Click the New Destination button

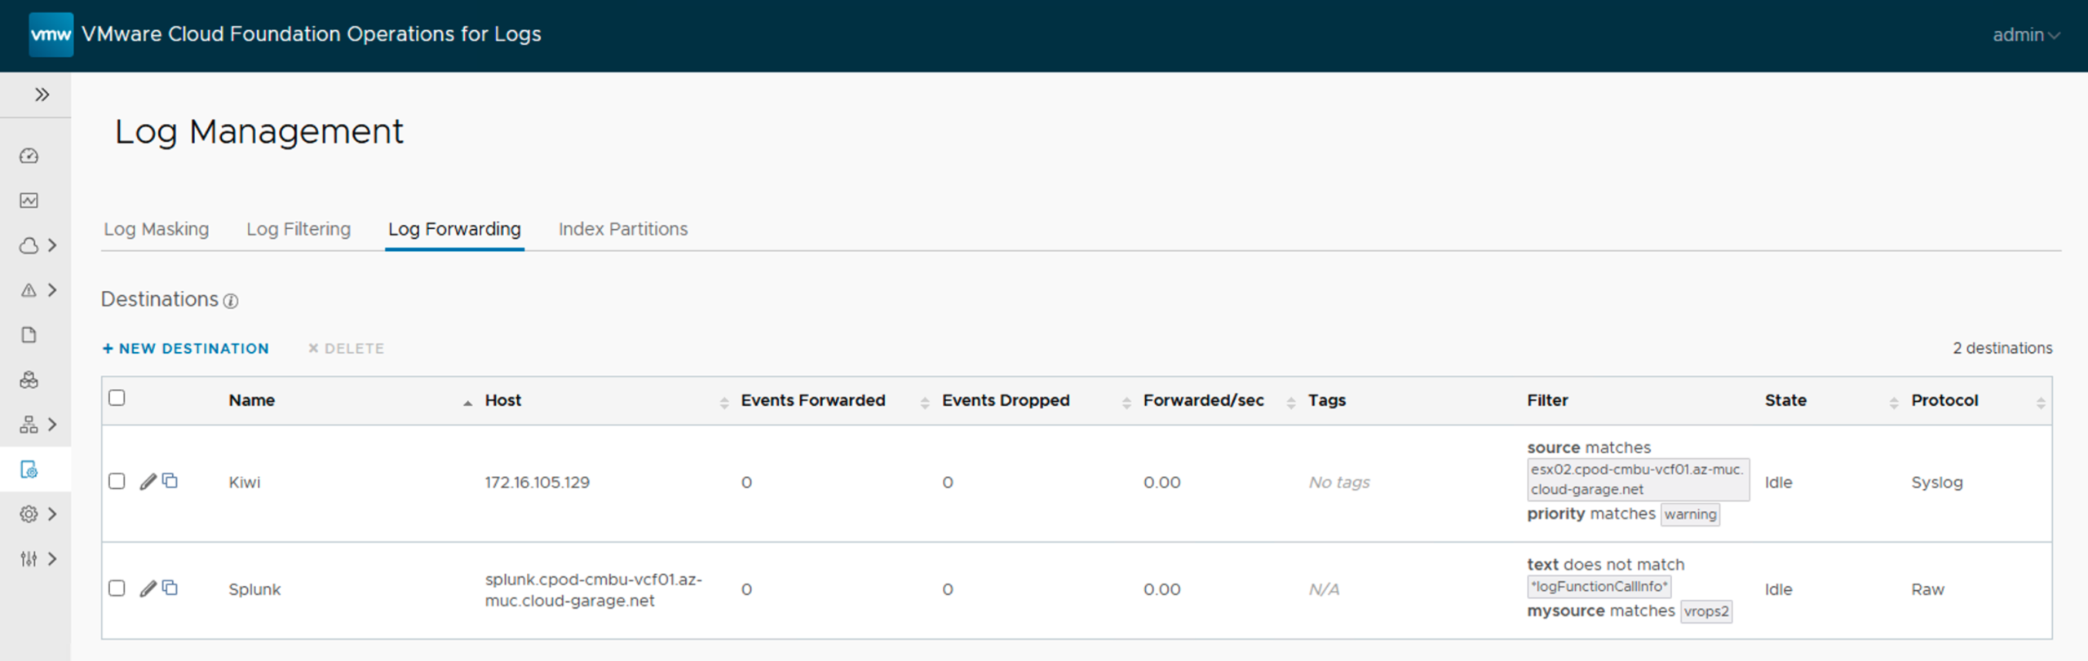(186, 349)
